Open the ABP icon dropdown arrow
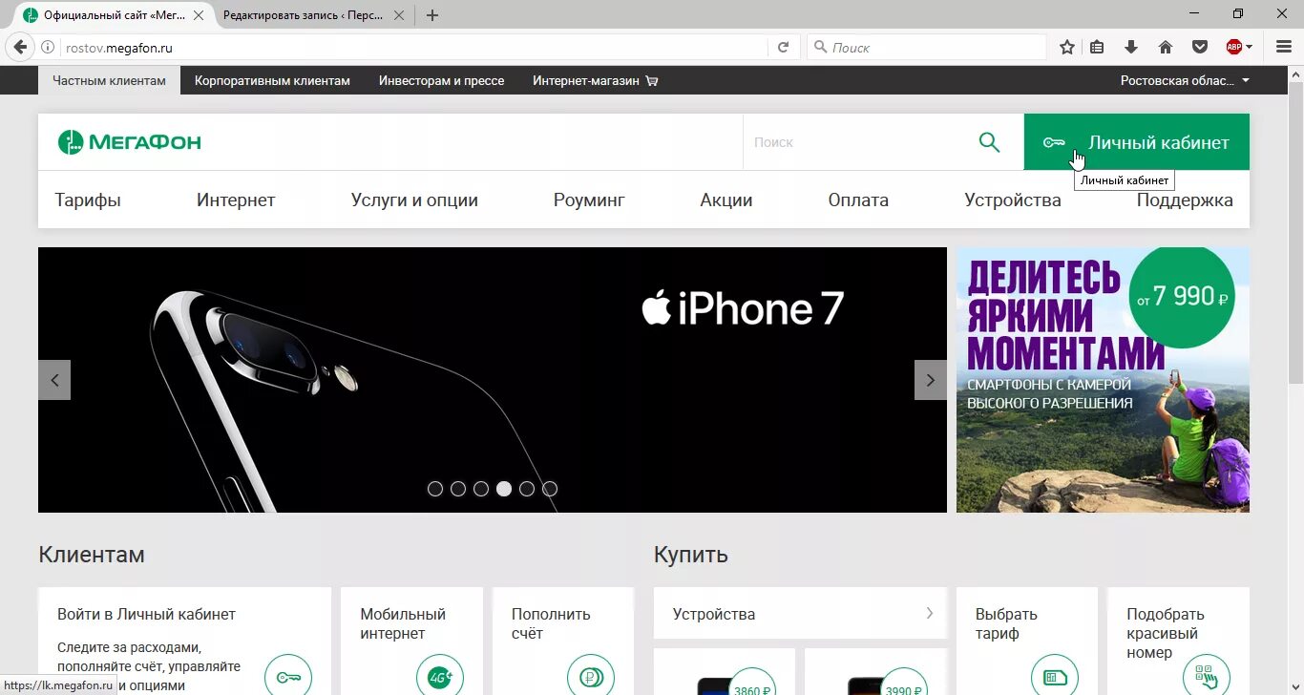The height and width of the screenshot is (695, 1304). [1250, 48]
